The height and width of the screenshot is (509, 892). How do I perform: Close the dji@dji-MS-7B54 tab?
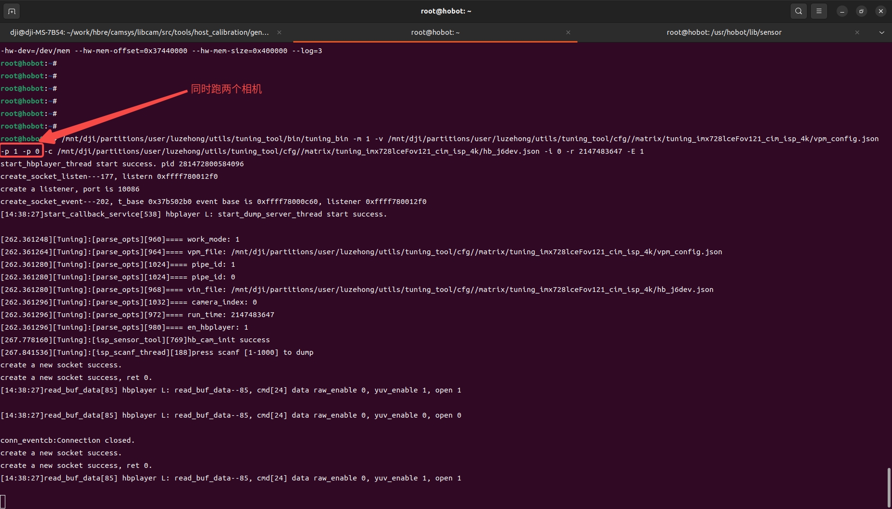pyautogui.click(x=279, y=32)
